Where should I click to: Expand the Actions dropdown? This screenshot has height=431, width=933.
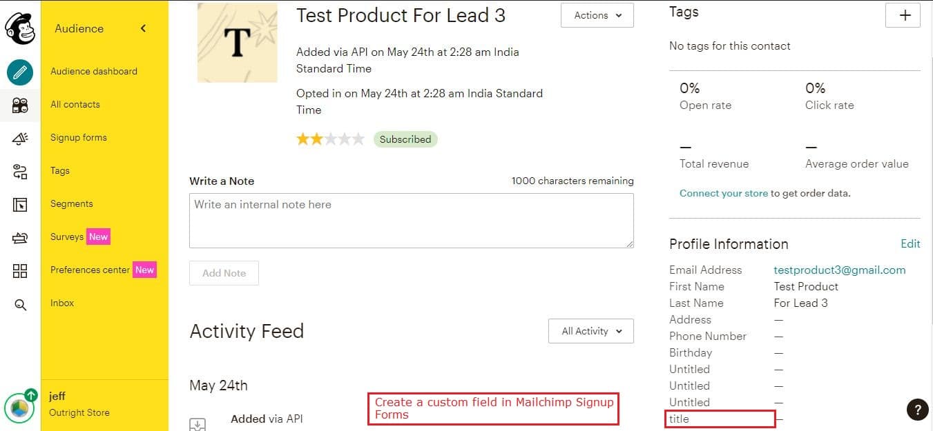click(x=597, y=15)
